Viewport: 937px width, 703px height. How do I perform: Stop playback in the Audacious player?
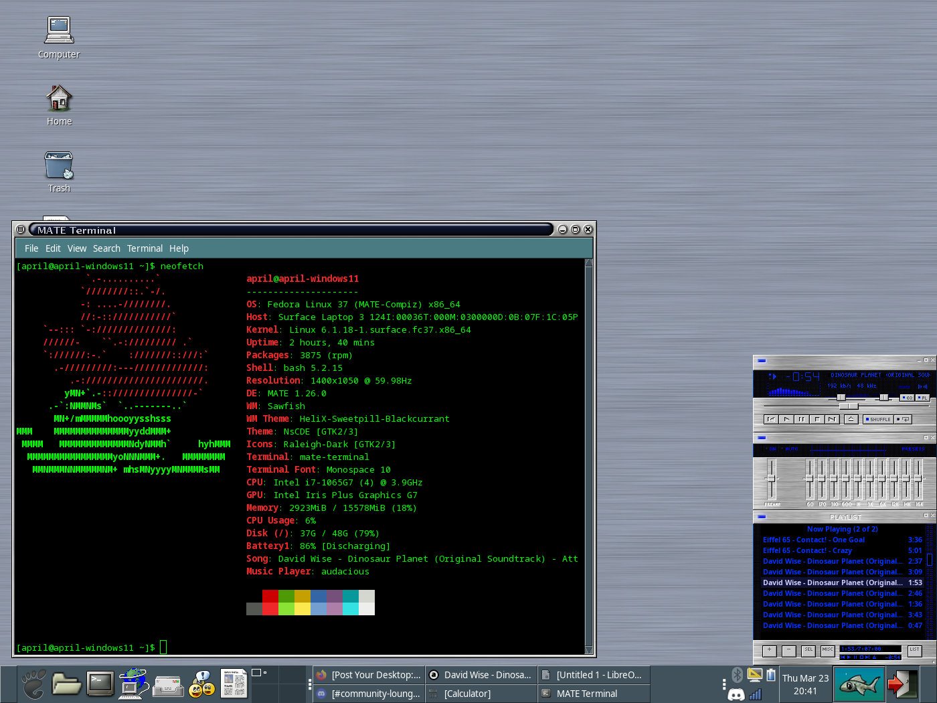point(817,419)
